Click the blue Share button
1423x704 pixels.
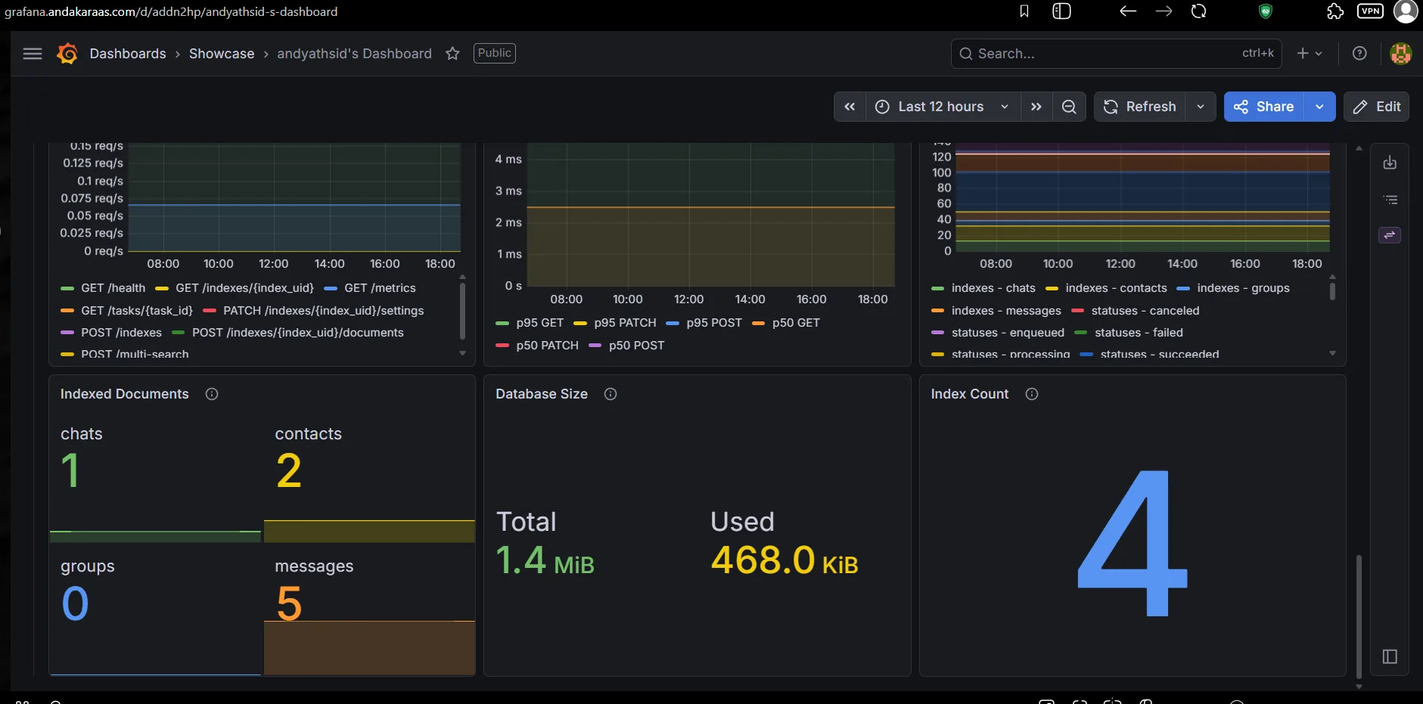1264,107
